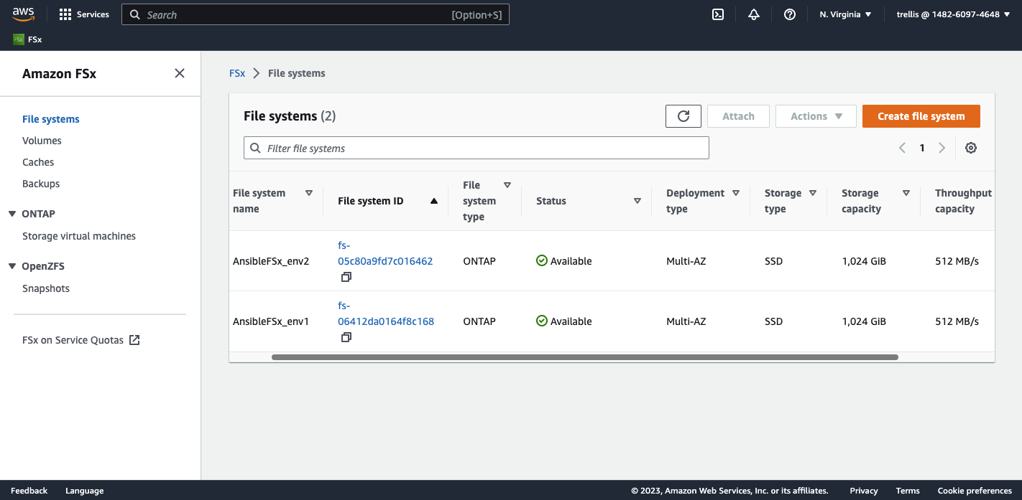Copy the fs-06412da0164f8c168 file system ID

[x=346, y=337]
